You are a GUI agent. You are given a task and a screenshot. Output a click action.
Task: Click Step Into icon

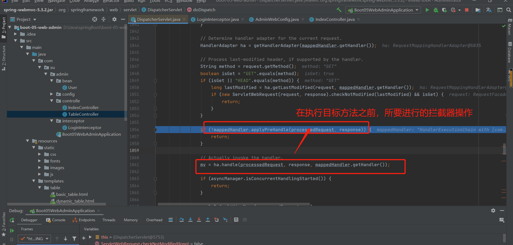click(190, 220)
